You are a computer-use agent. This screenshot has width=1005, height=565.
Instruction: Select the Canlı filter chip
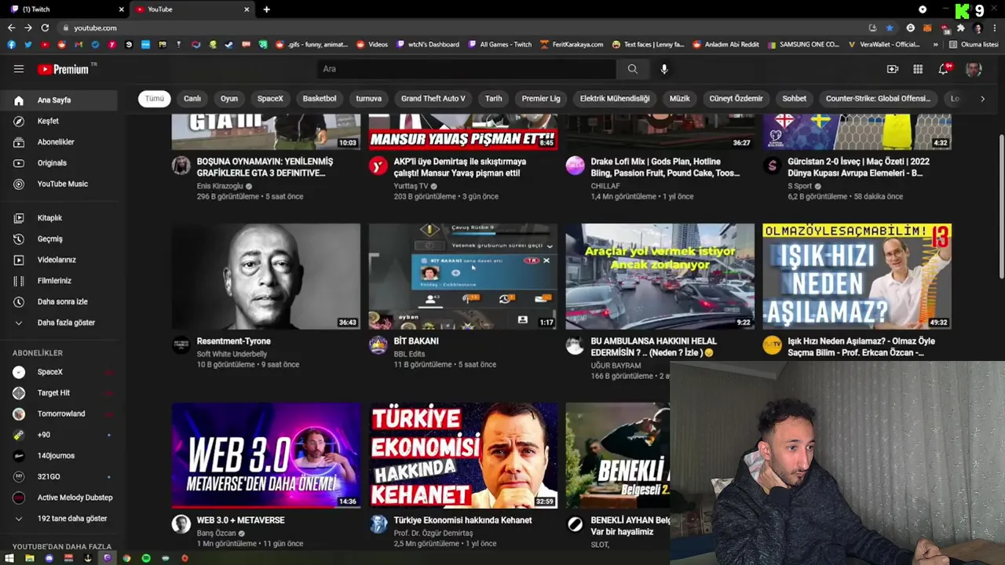[x=192, y=99]
